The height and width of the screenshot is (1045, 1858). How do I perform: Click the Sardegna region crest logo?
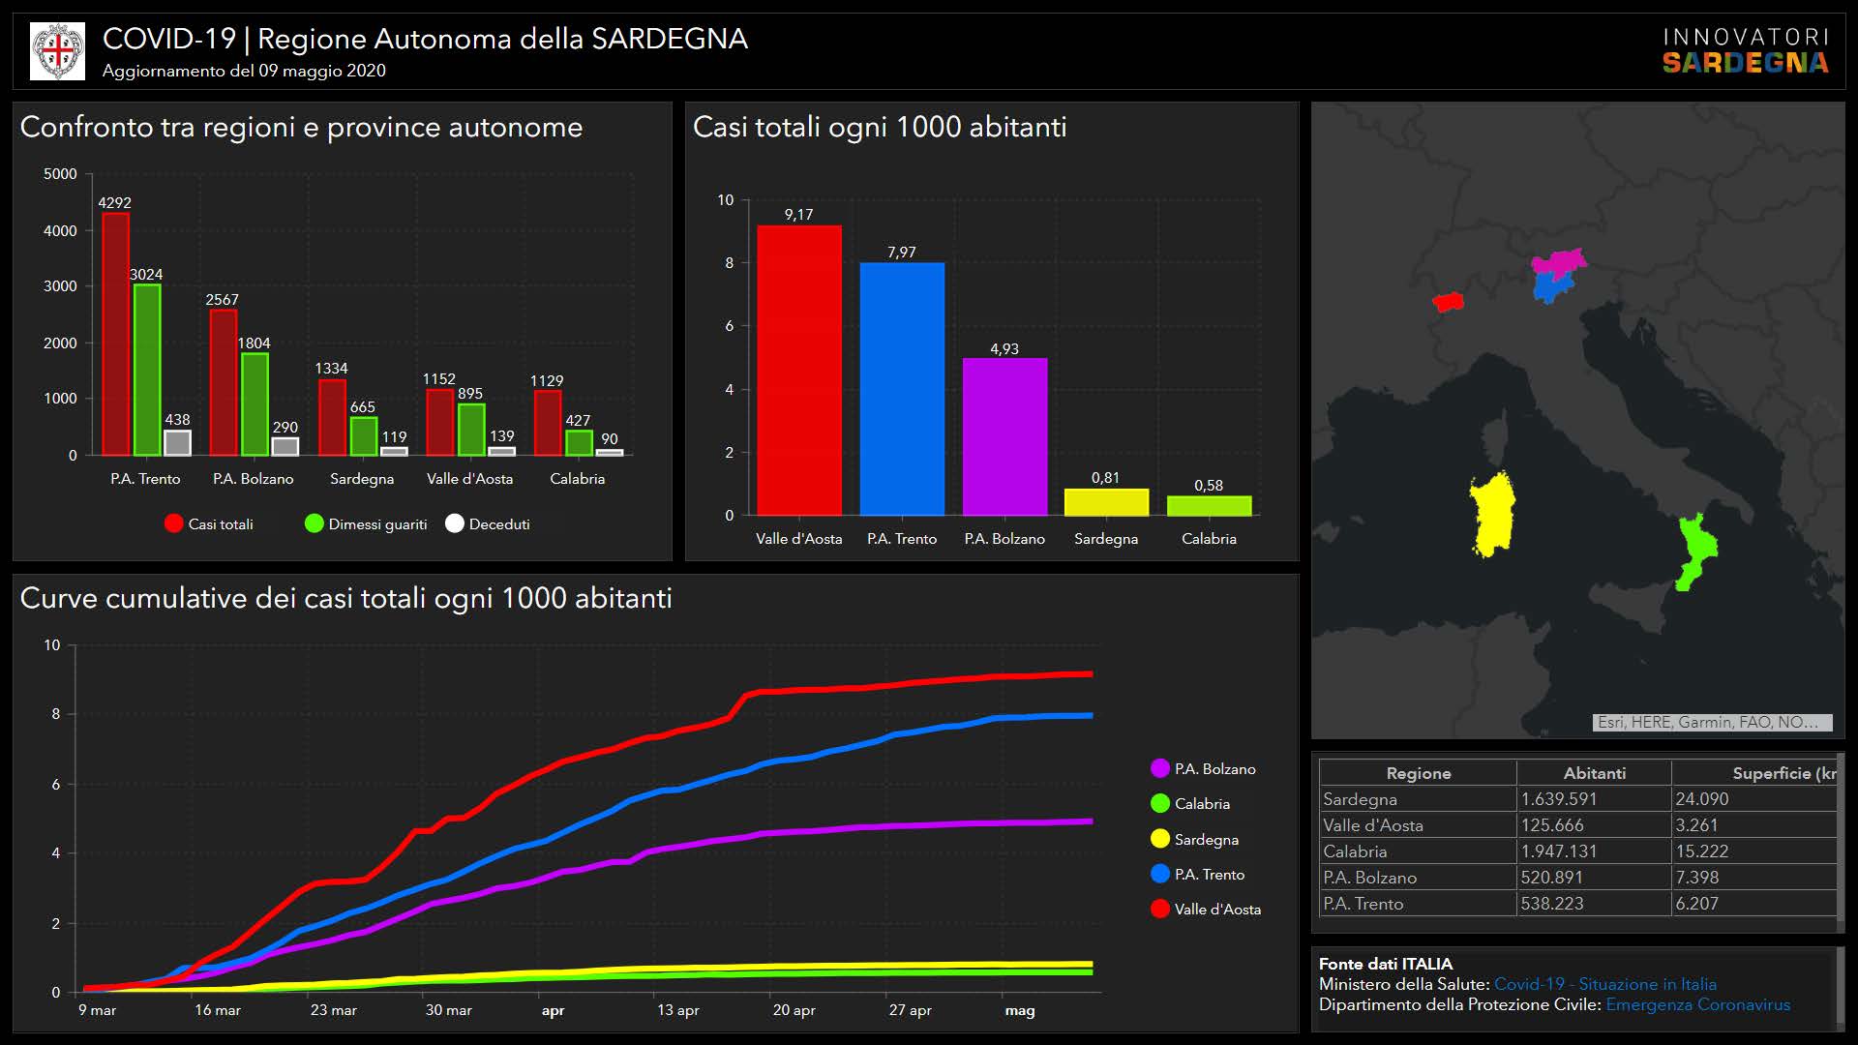[58, 51]
